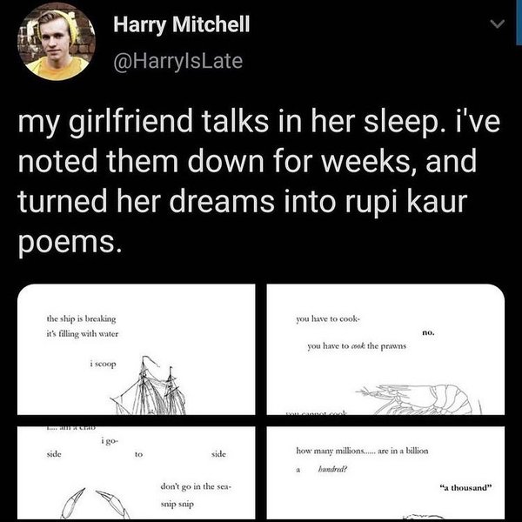Open the Harry Mitchell display name link

point(181,24)
